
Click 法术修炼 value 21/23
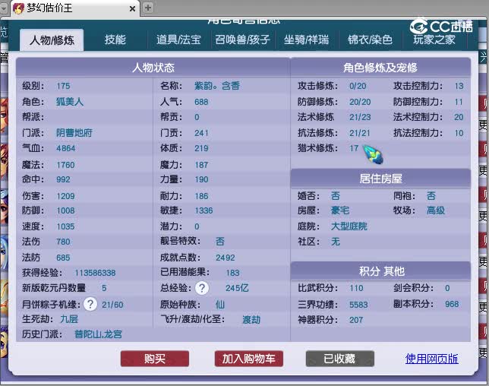360,117
